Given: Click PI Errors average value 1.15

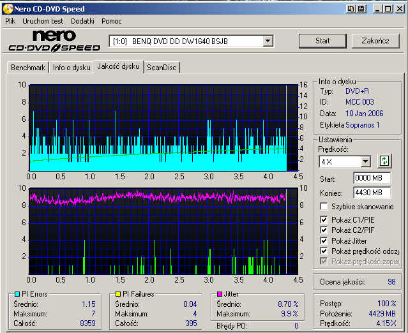Looking at the screenshot, I should click(89, 304).
